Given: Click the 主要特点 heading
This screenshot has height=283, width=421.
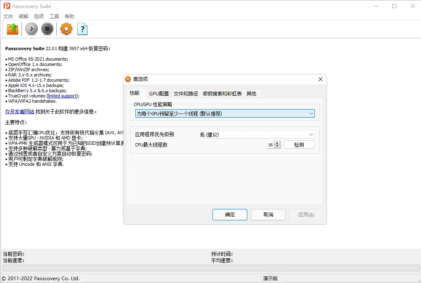Looking at the screenshot, I should point(16,122).
